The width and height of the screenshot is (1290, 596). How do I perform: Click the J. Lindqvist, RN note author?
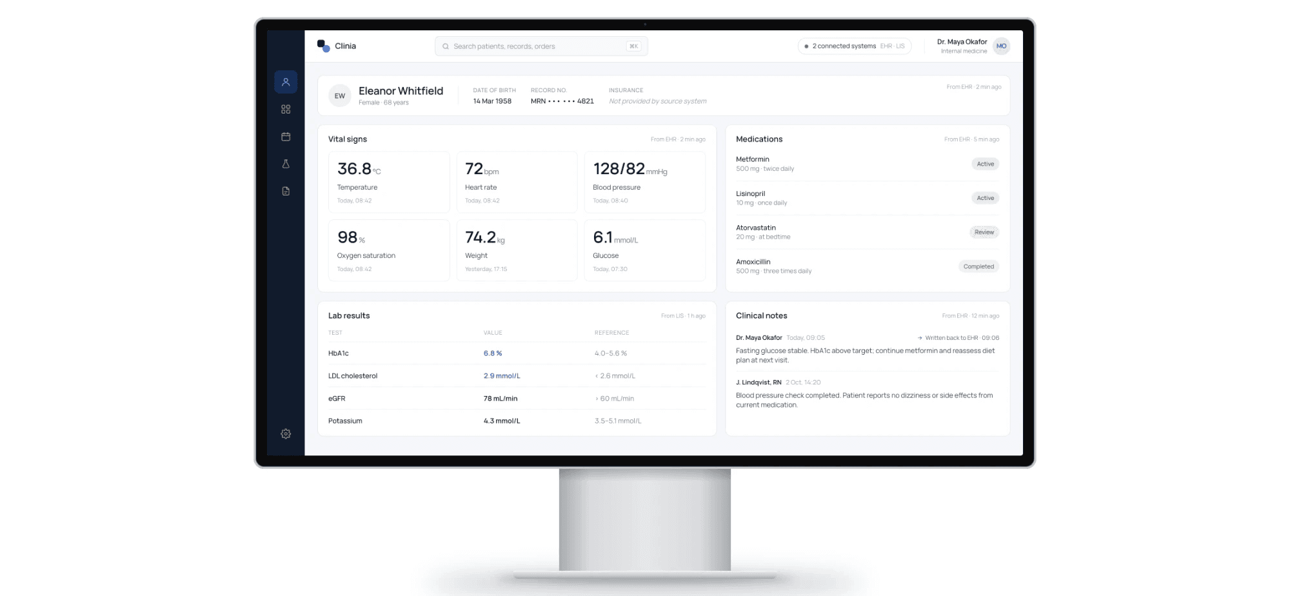[x=759, y=382]
